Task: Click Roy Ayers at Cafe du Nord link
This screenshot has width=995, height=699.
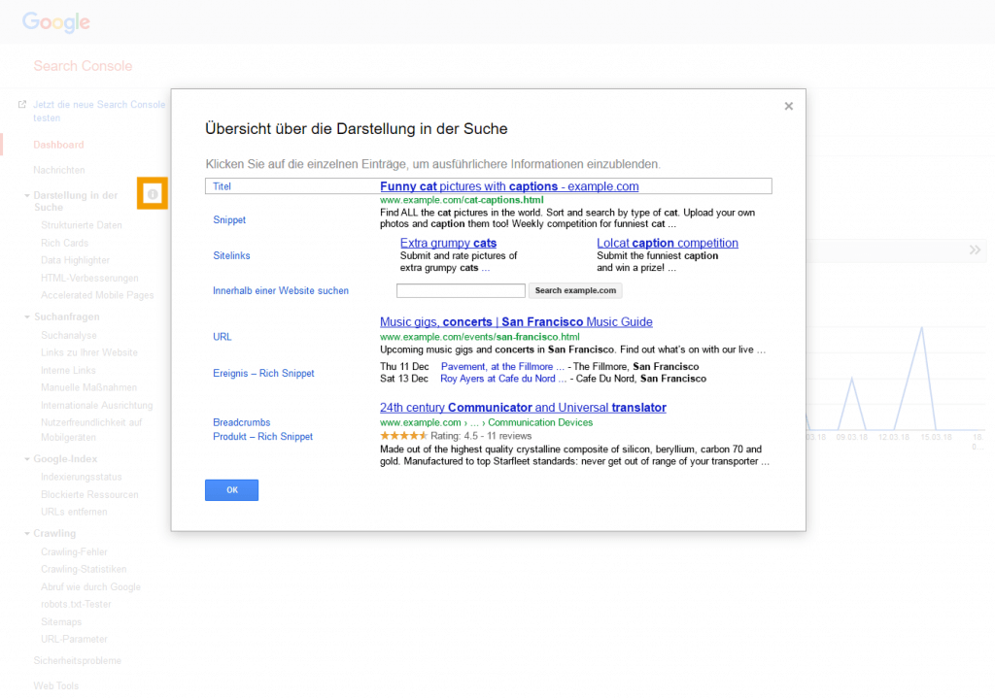Action: tap(503, 379)
